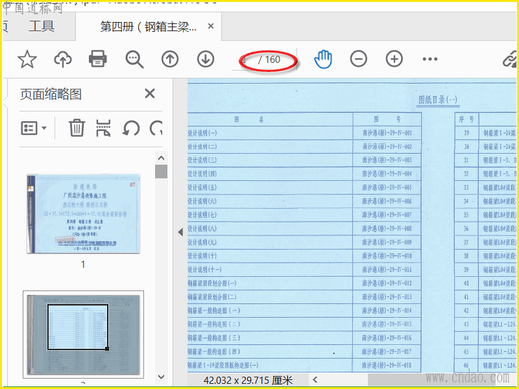Open the extract/split pages scissors tool
Image resolution: width=519 pixels, height=389 pixels.
point(103,128)
